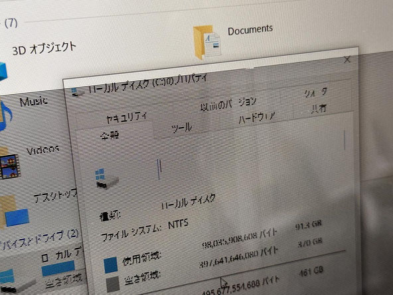Open the Music folder label

pos(33,101)
